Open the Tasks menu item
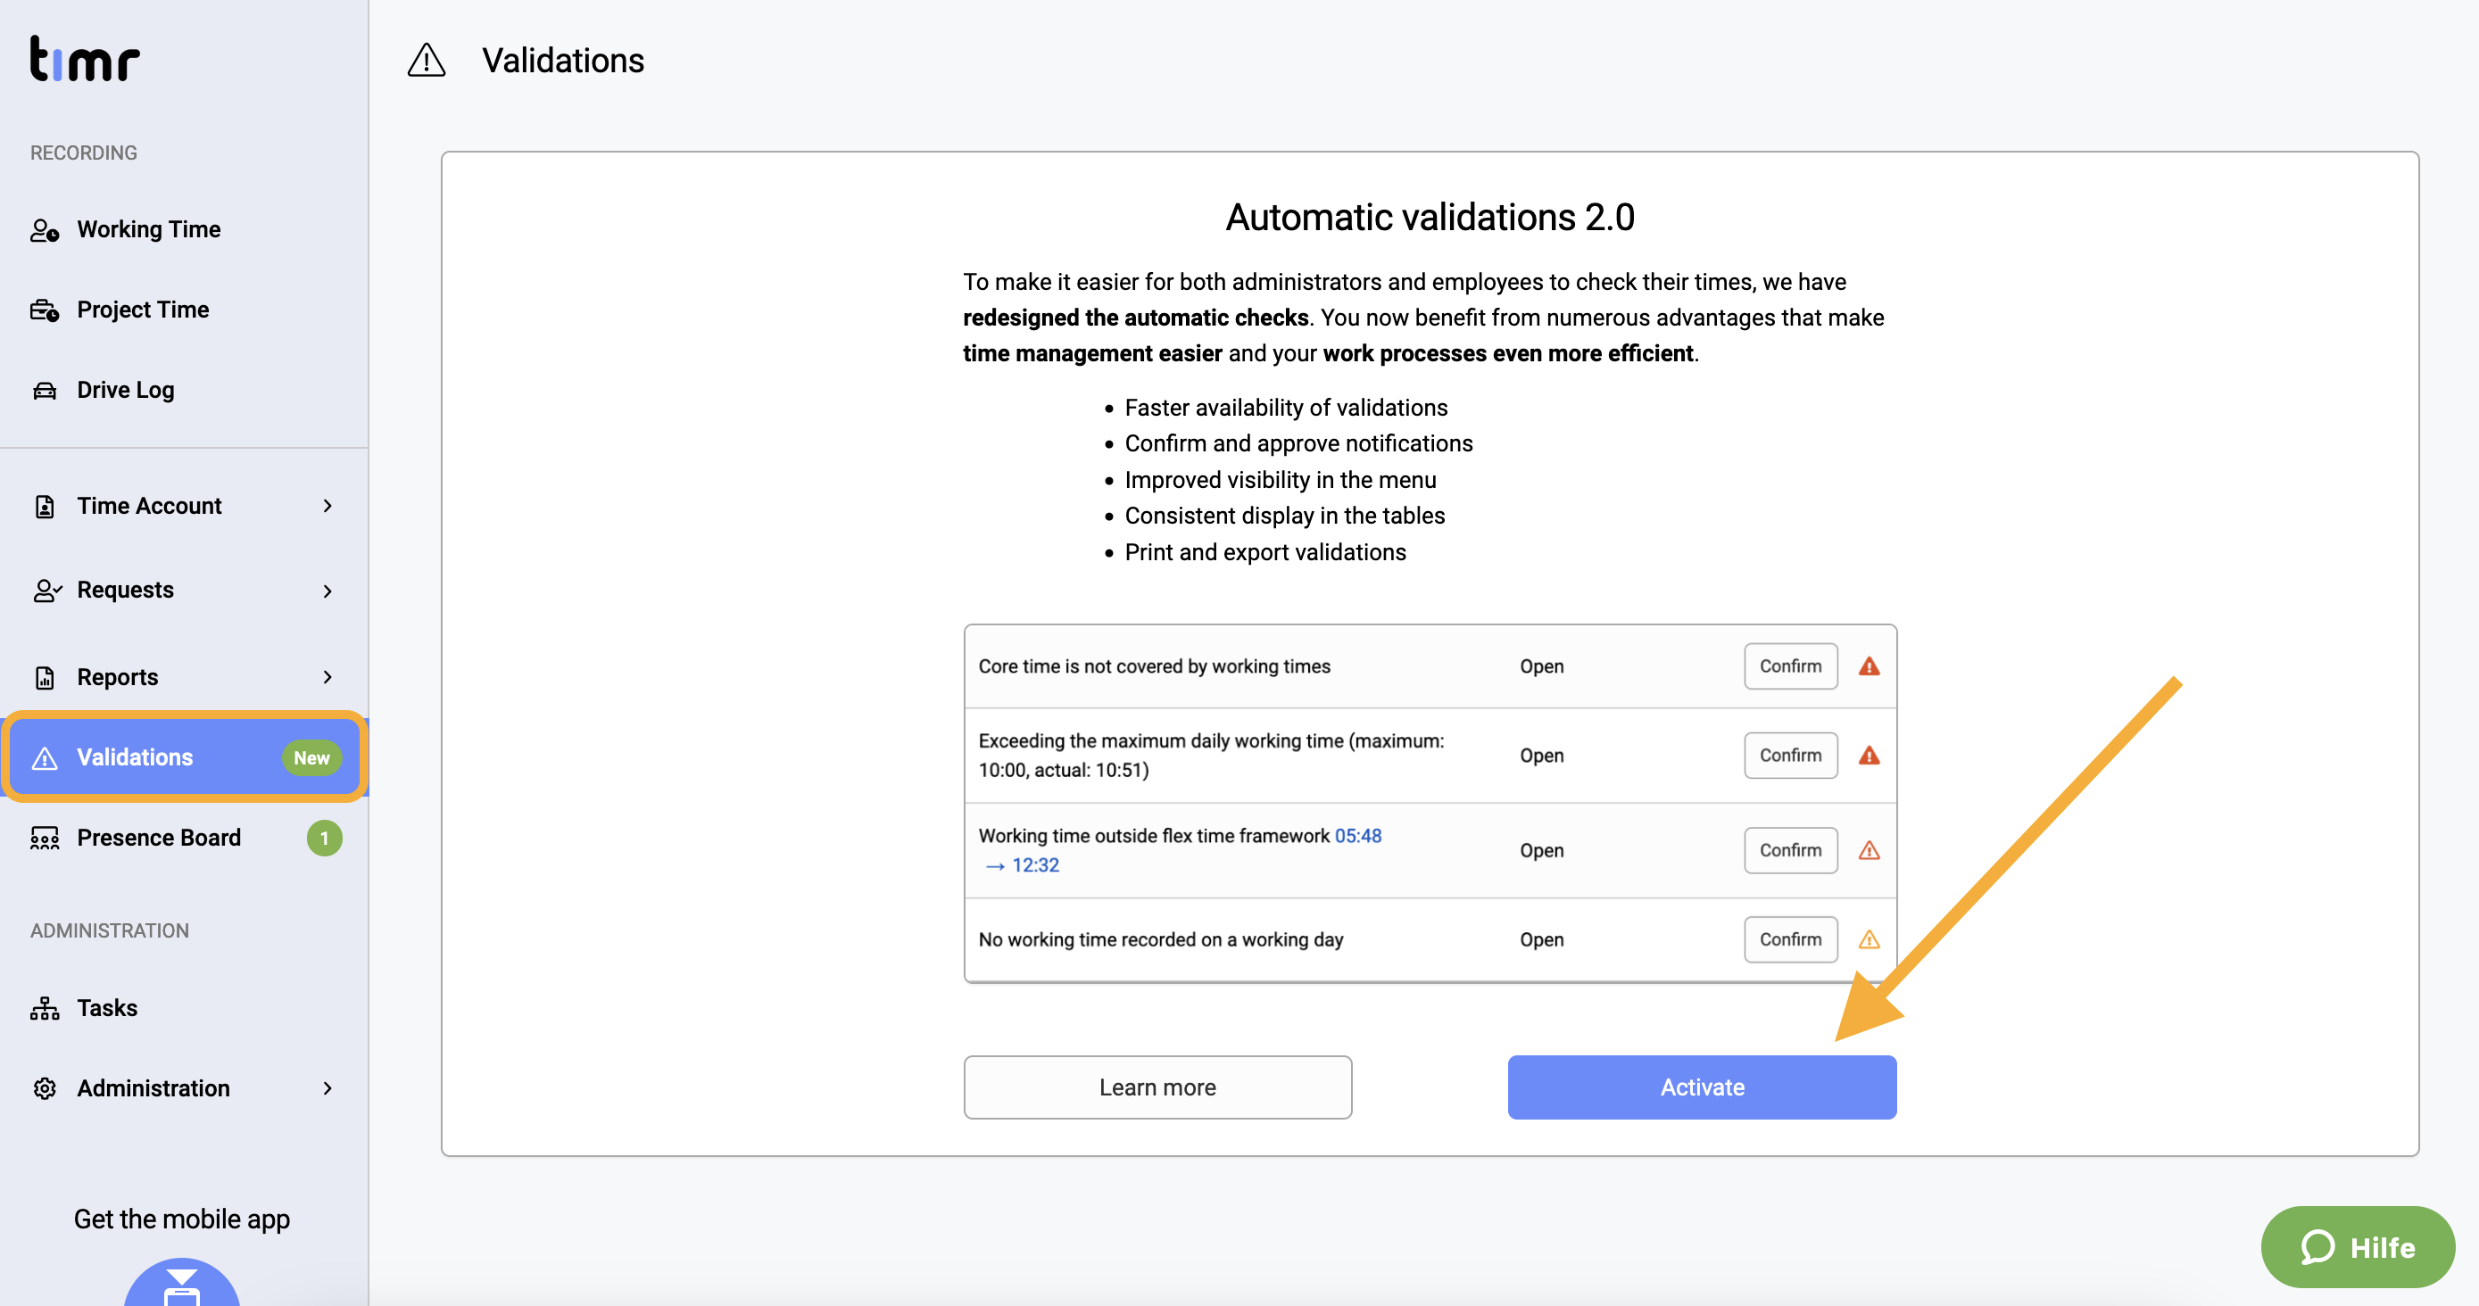Image resolution: width=2479 pixels, height=1306 pixels. [x=184, y=1008]
